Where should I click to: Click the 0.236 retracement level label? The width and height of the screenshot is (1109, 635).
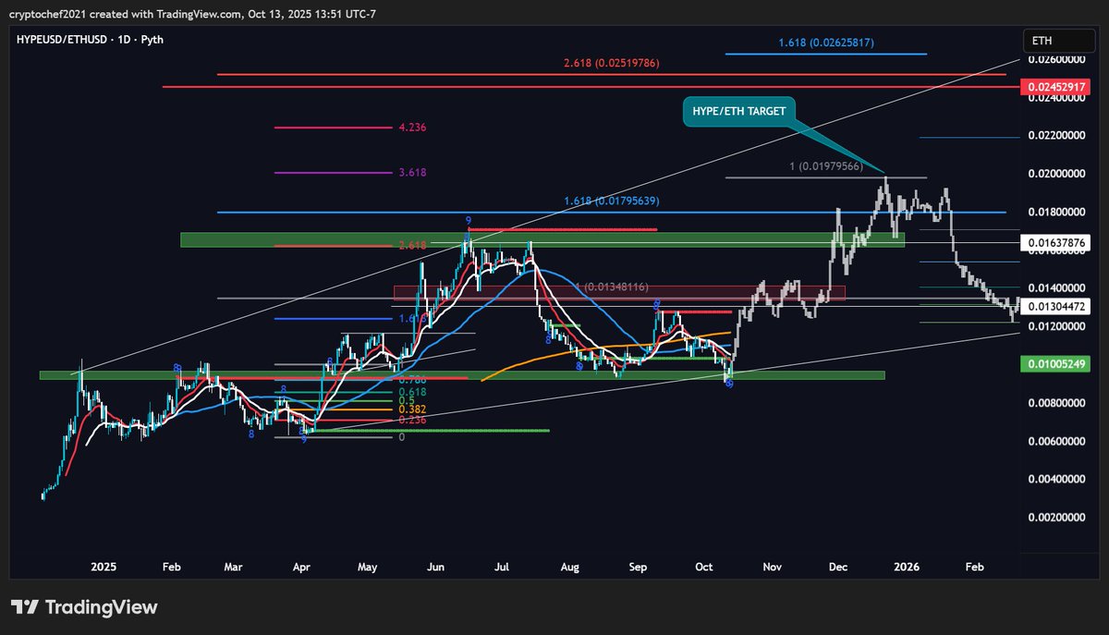(x=413, y=421)
